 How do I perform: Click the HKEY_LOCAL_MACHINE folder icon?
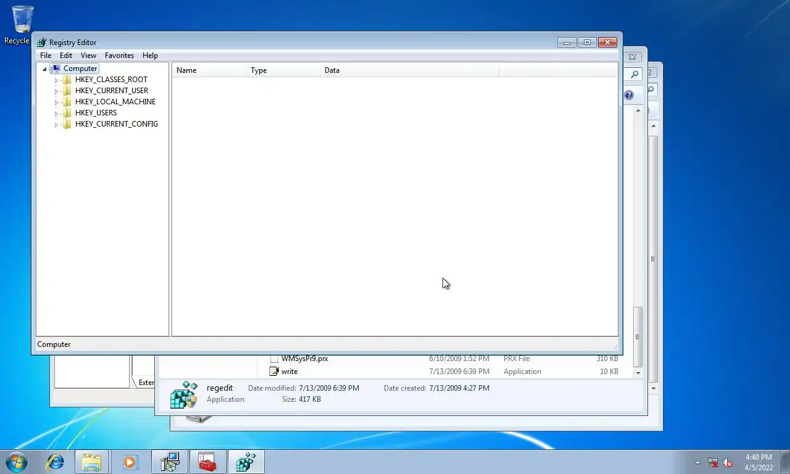click(67, 102)
